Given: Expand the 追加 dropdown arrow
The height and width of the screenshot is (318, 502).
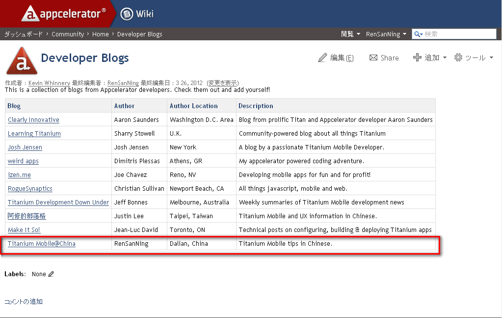Looking at the screenshot, I should click(x=445, y=58).
